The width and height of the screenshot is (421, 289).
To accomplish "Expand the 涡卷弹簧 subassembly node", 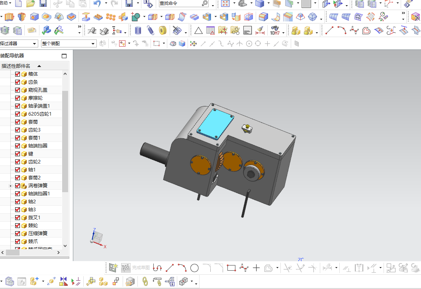I will pos(10,186).
